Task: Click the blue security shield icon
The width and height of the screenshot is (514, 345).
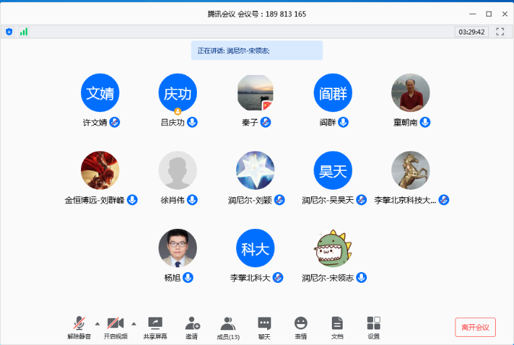Action: point(9,32)
